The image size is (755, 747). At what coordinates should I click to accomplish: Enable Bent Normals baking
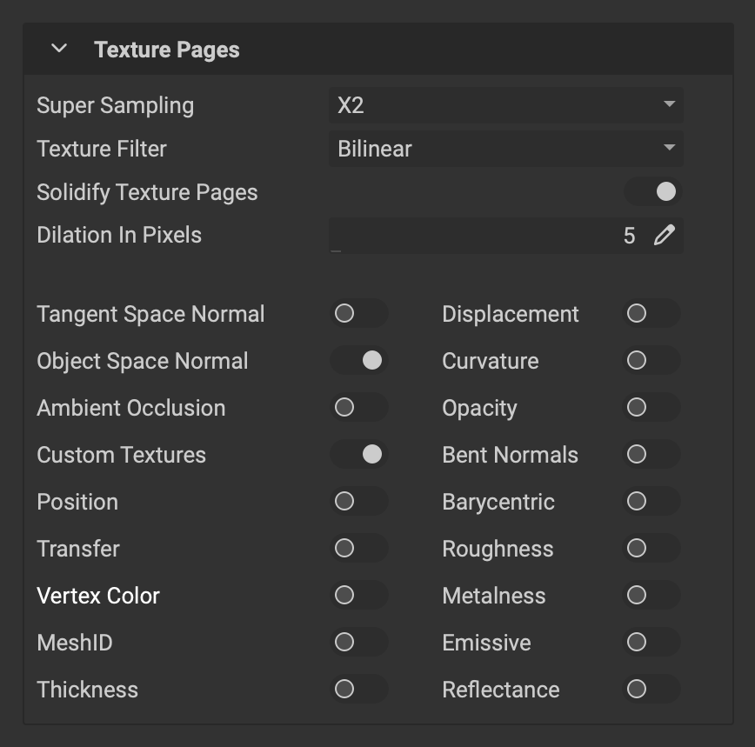click(651, 455)
